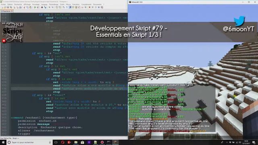The height and width of the screenshot is (145, 258).
Task: Expand hidden system tray icons chevron
Action: pyautogui.click(x=227, y=142)
